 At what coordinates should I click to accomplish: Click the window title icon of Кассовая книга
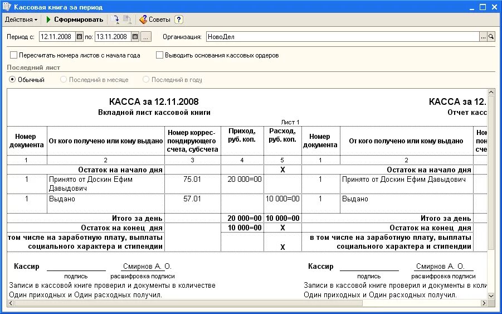click(x=6, y=6)
